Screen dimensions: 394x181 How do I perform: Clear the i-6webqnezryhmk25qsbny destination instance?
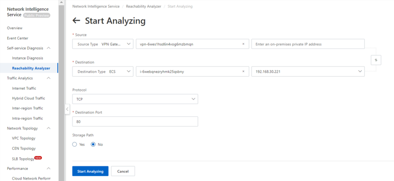(243, 71)
